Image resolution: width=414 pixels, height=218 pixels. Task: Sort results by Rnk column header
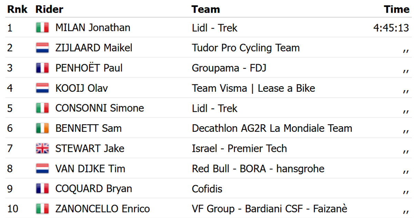(x=17, y=9)
